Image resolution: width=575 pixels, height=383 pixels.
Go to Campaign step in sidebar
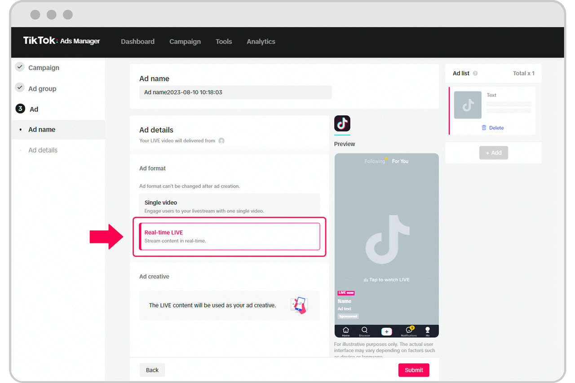pos(44,68)
